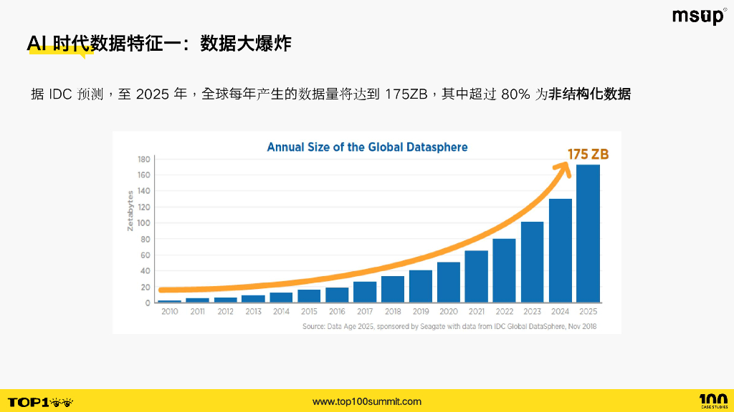Click the 2020 bar in the chart
The image size is (734, 412).
point(448,282)
